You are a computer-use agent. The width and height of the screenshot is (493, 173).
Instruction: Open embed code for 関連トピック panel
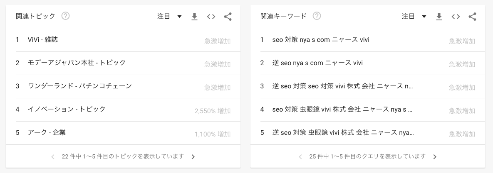click(x=211, y=17)
